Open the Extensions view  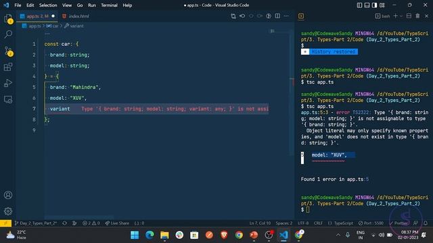(x=8, y=67)
